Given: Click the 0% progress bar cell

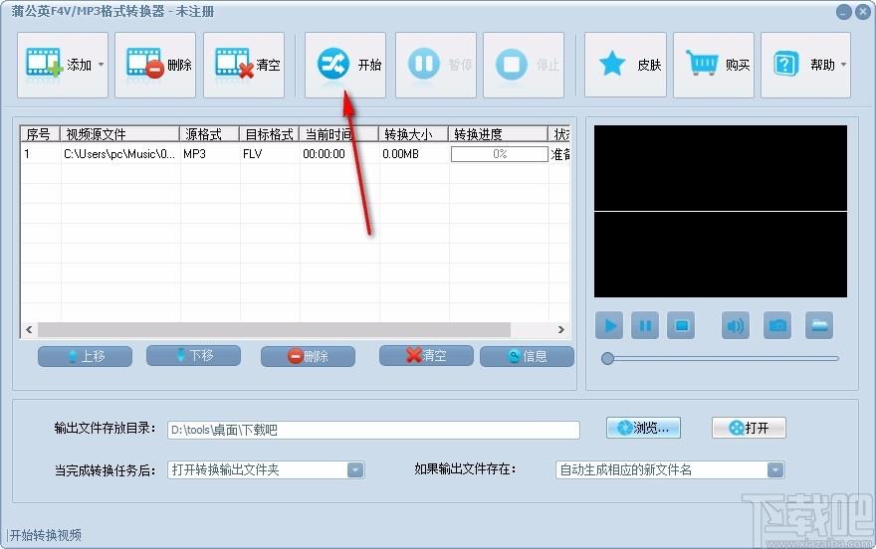Looking at the screenshot, I should tap(500, 154).
